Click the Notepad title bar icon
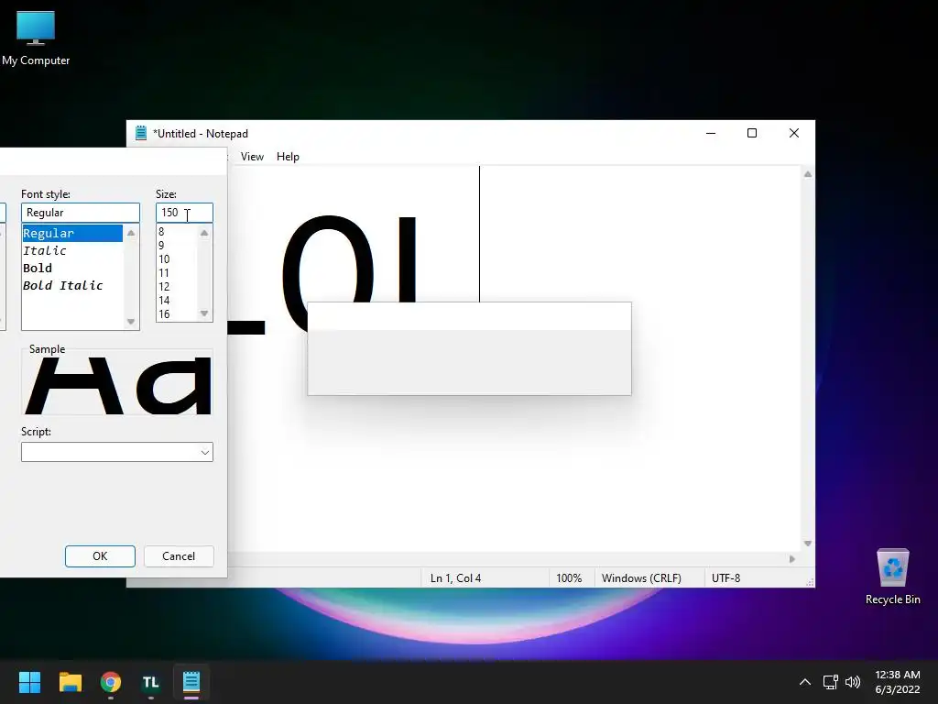938x704 pixels. (141, 133)
